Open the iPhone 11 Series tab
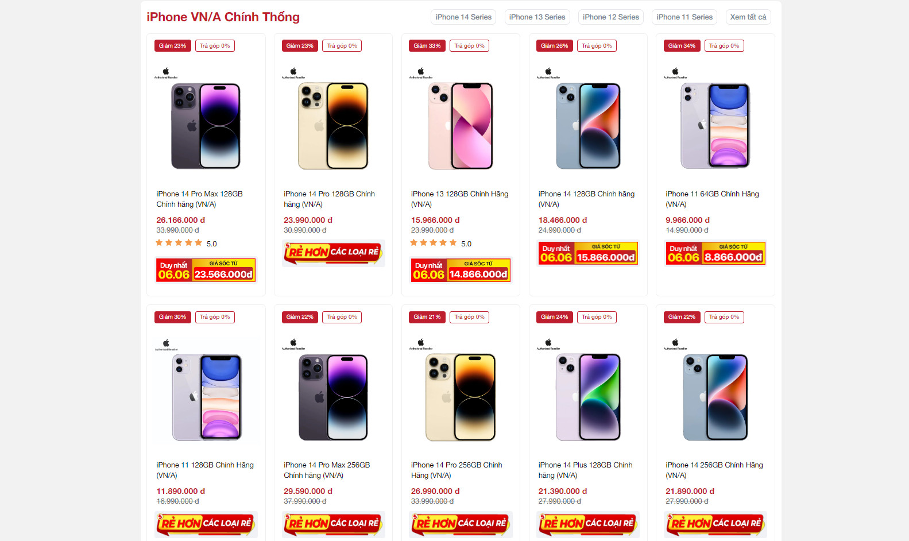The width and height of the screenshot is (909, 541). 684,17
